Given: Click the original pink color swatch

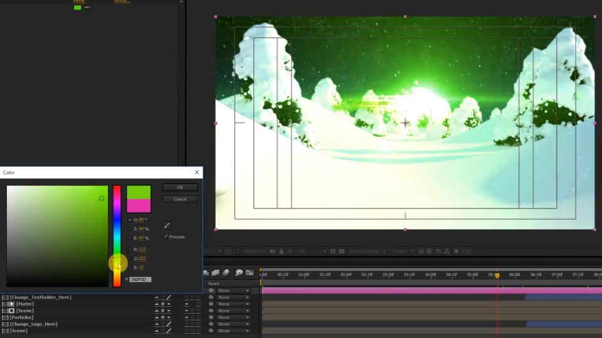Looking at the screenshot, I should point(139,206).
